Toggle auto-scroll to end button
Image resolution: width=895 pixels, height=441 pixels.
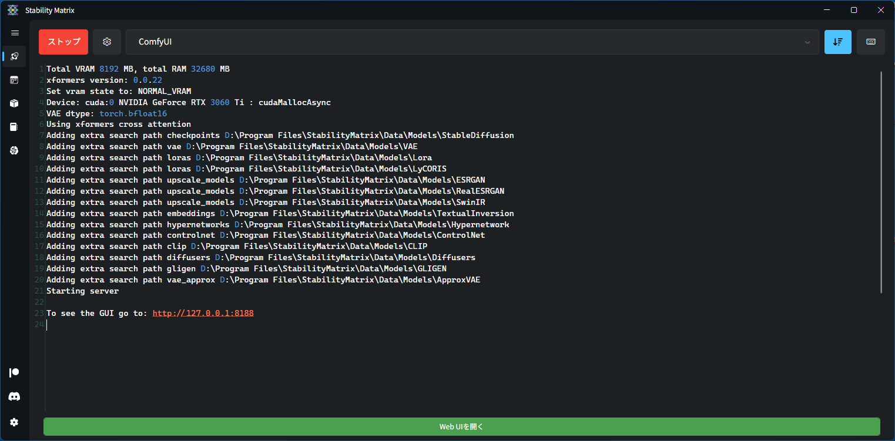[838, 42]
